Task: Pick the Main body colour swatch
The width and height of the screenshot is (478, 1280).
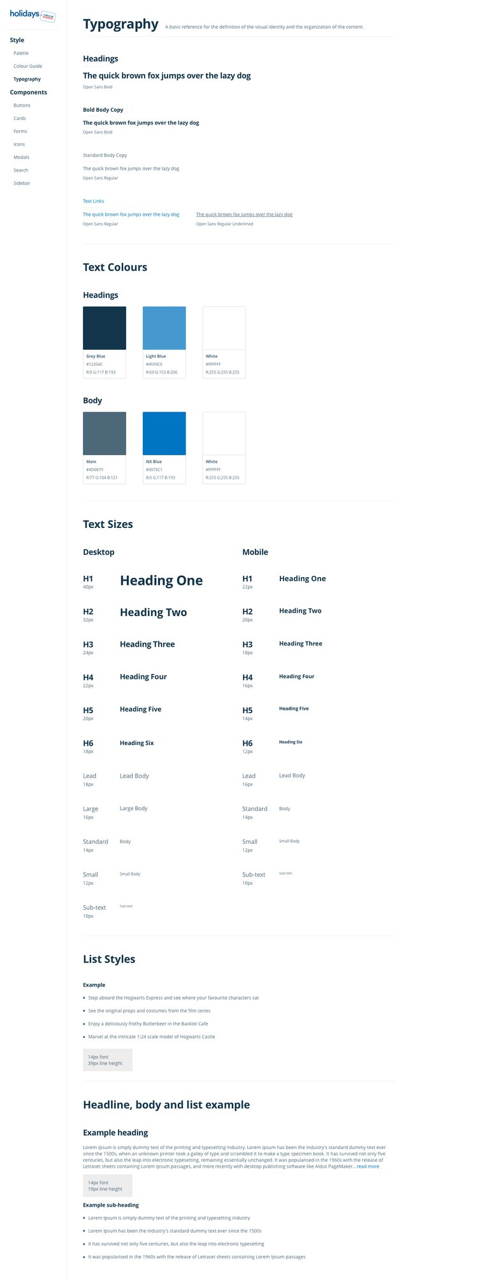Action: pyautogui.click(x=105, y=433)
